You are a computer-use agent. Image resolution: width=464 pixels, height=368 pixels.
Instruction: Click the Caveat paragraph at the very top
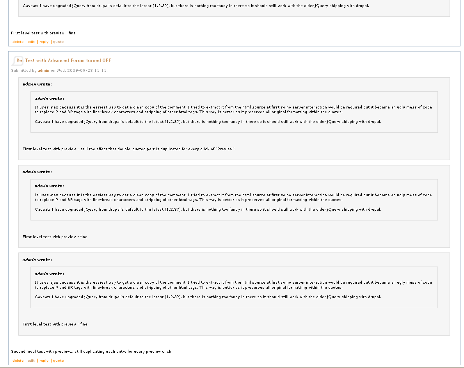point(196,5)
